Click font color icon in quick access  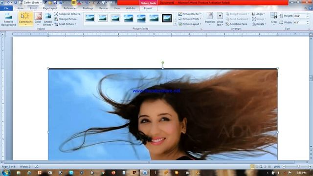pos(79,2)
